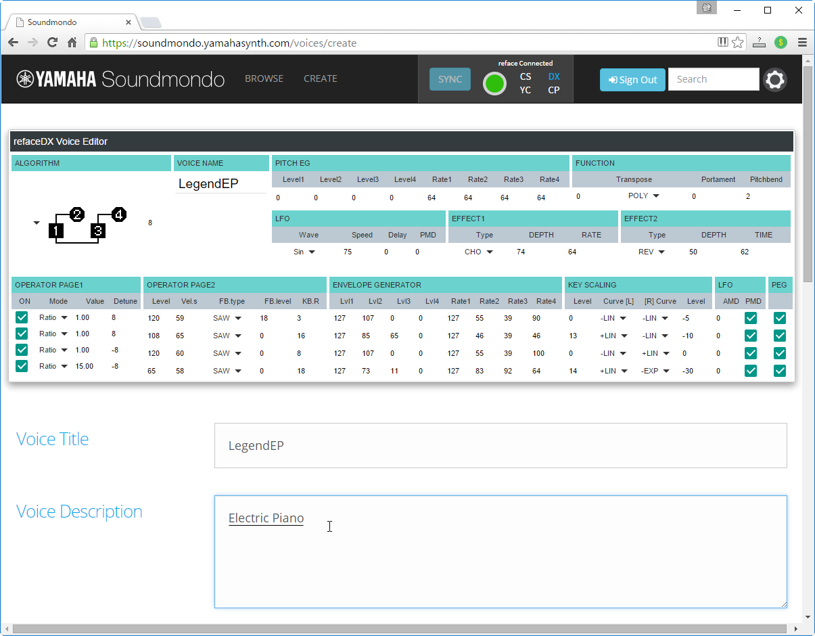Click the green dollar extension icon
Screen dimensions: 815x636
(781, 43)
